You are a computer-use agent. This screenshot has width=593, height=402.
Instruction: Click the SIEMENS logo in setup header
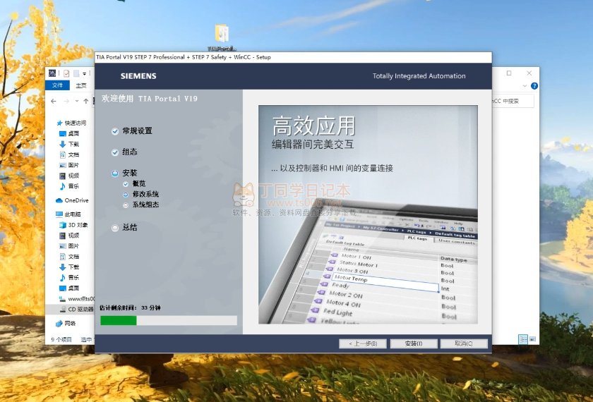[138, 76]
